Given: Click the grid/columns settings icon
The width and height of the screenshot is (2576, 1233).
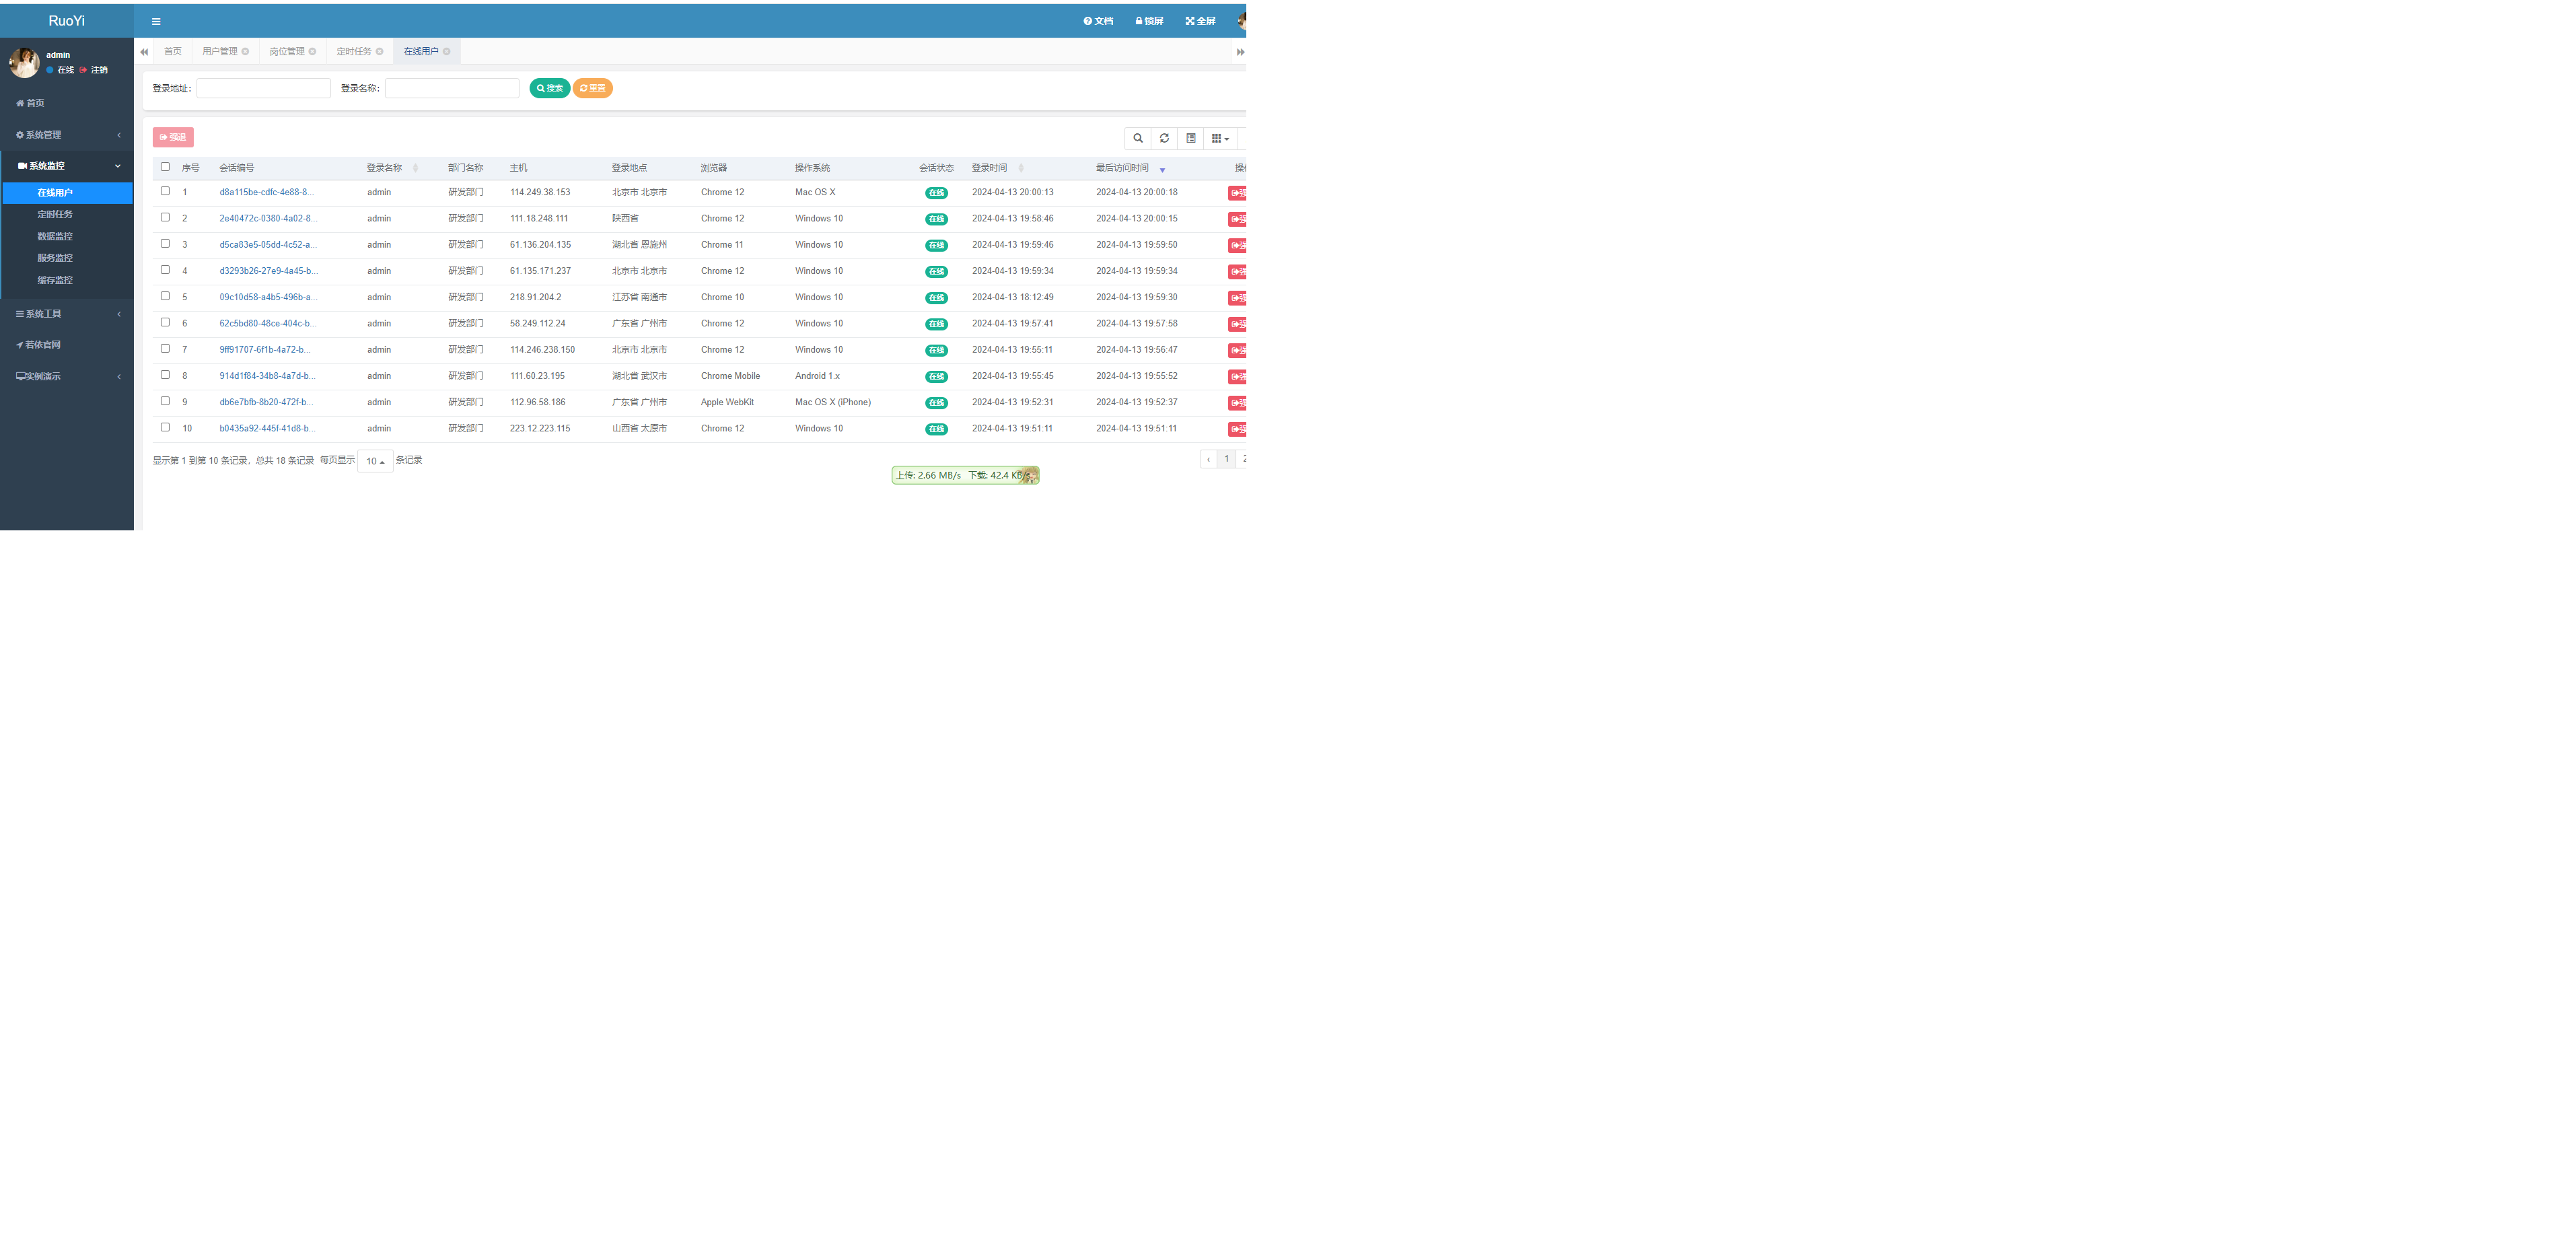Looking at the screenshot, I should [x=1217, y=138].
